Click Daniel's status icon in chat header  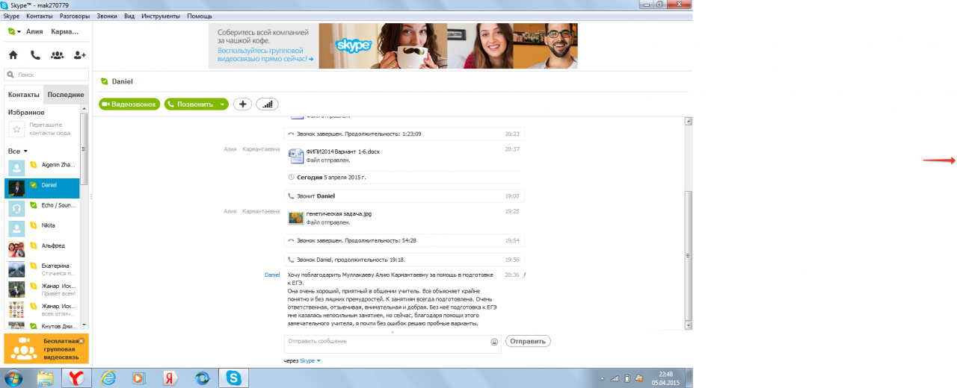point(105,81)
